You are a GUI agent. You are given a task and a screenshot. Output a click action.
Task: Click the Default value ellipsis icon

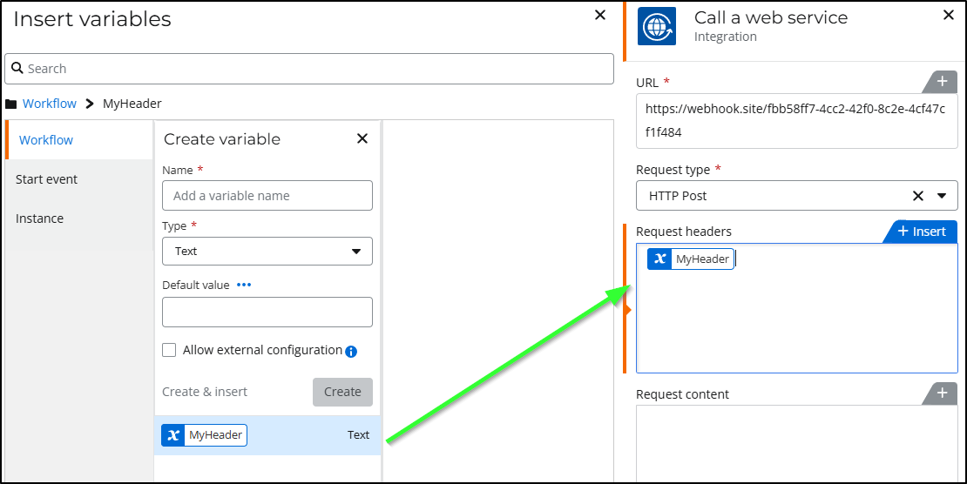tap(244, 285)
